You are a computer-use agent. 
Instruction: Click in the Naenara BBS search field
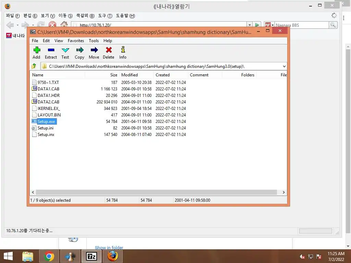(302, 25)
